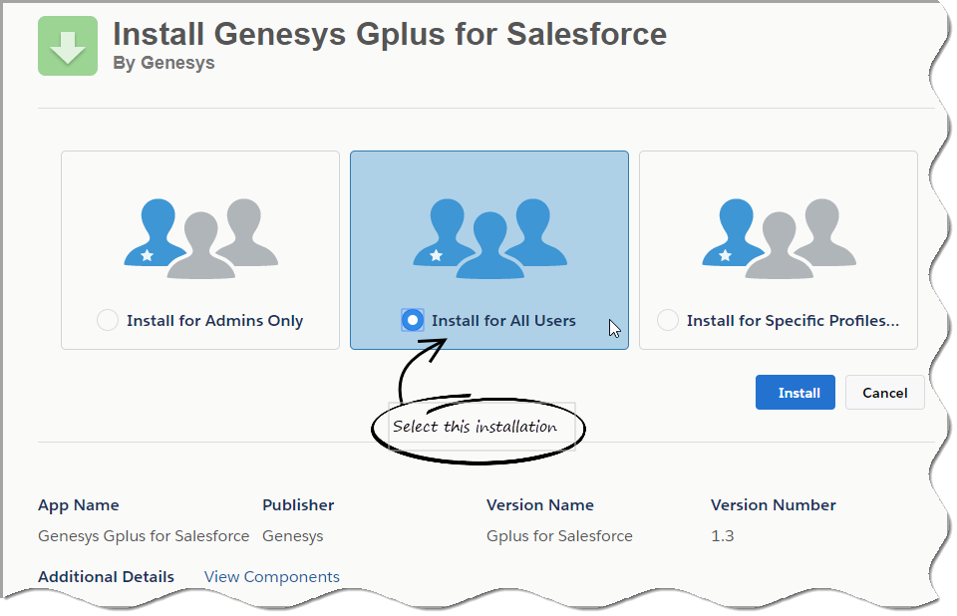Click the Publisher value Genesys
The width and height of the screenshot is (957, 616).
click(x=293, y=536)
